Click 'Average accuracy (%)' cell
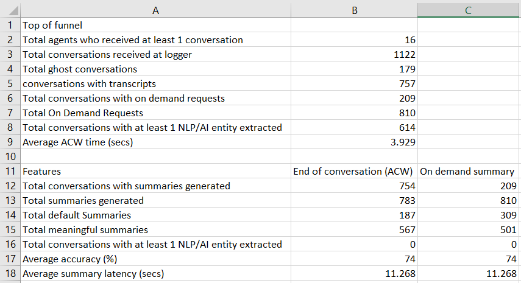This screenshot has height=283, width=521. tap(155, 259)
